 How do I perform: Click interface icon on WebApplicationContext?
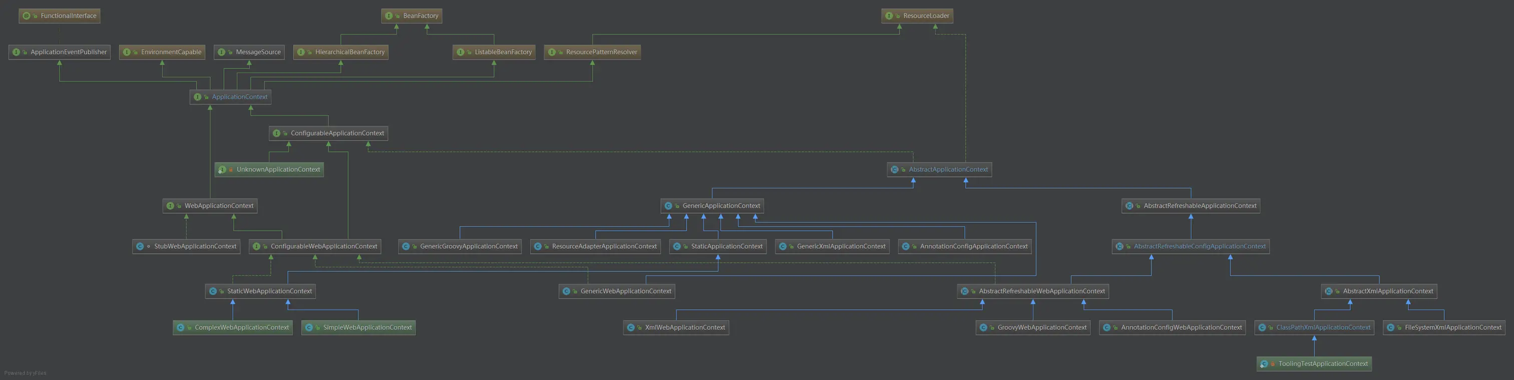coord(170,206)
